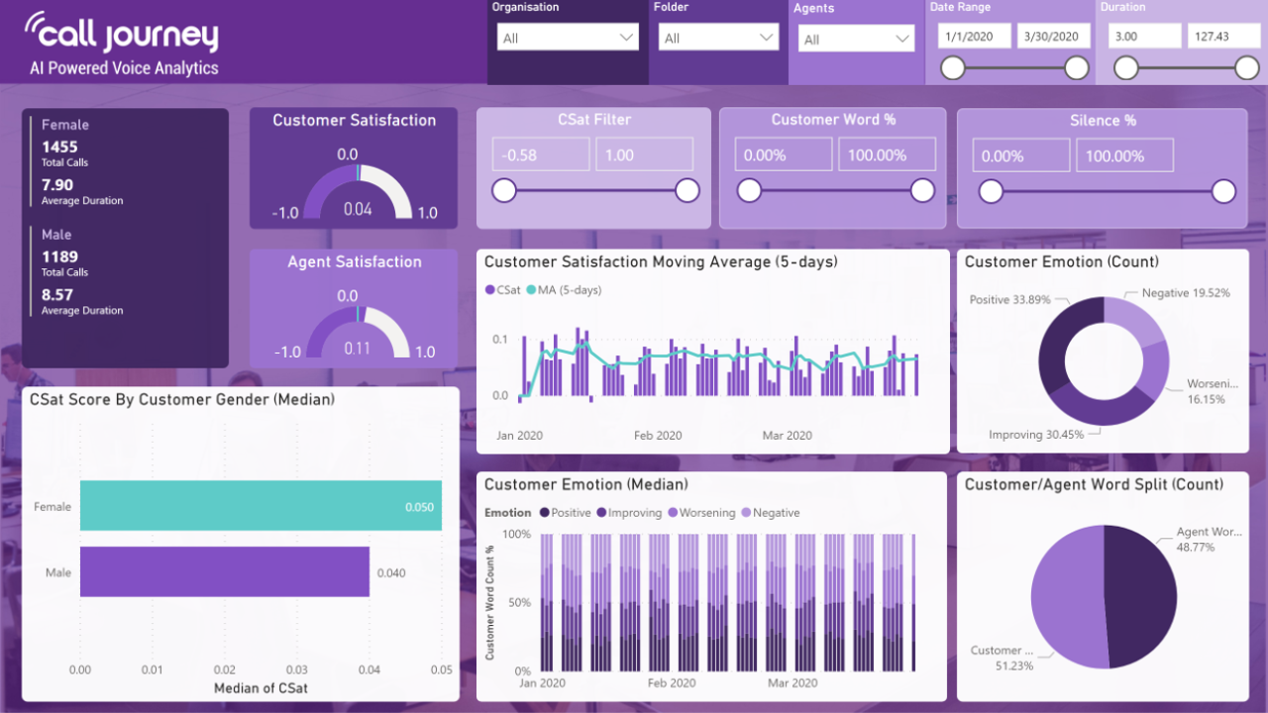
Task: Click the Female bar in CSat chart
Action: [x=261, y=506]
